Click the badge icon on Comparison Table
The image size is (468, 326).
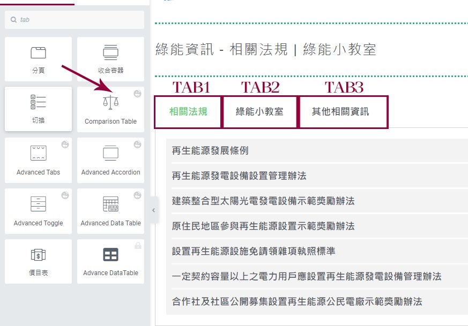tap(137, 94)
